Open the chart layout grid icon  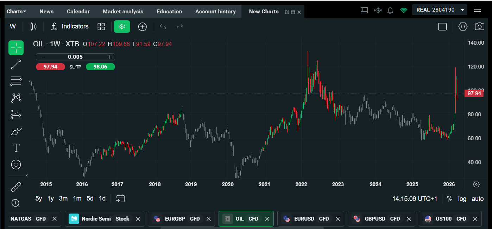tap(101, 26)
